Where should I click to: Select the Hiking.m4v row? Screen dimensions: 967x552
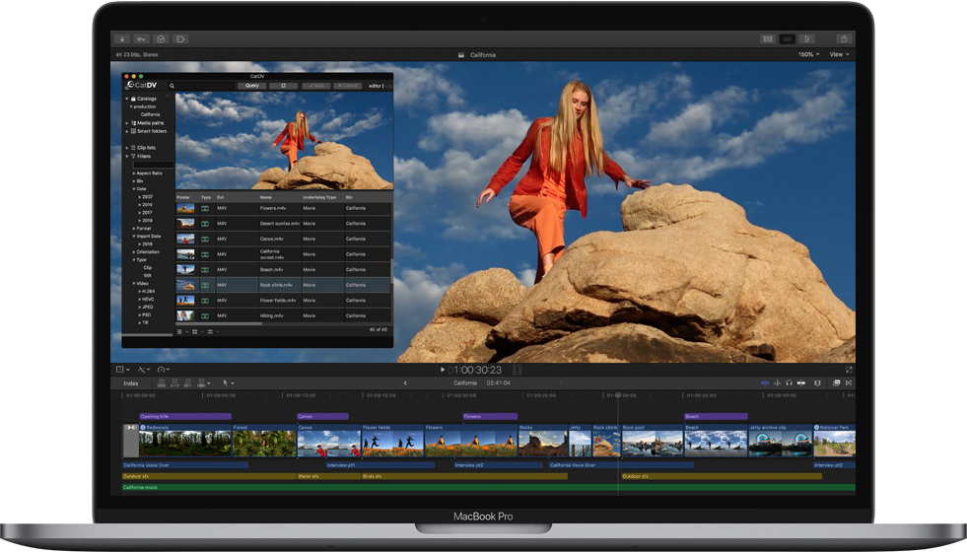[284, 315]
